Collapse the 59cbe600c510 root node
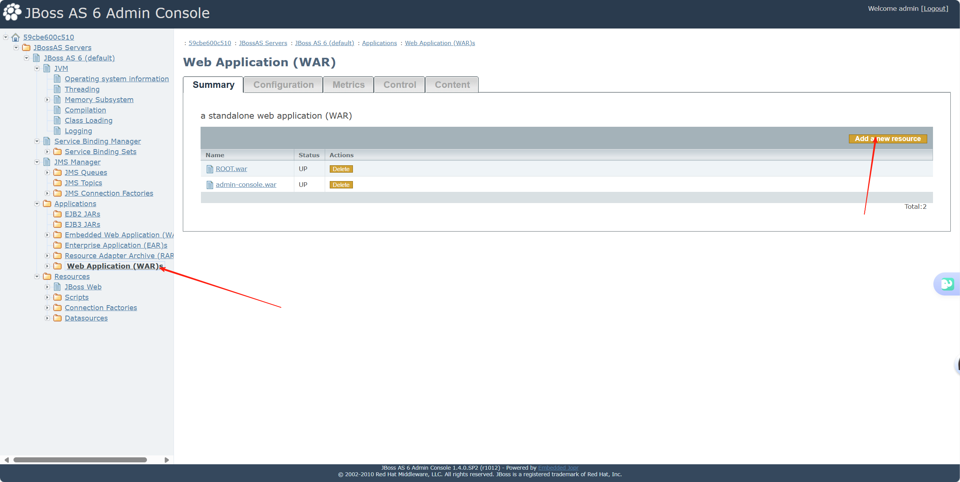Viewport: 960px width, 482px height. coord(6,37)
